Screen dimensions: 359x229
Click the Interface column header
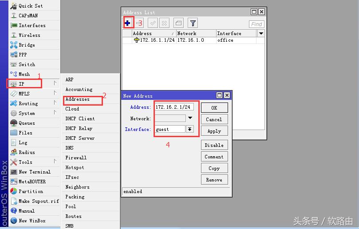[236, 33]
